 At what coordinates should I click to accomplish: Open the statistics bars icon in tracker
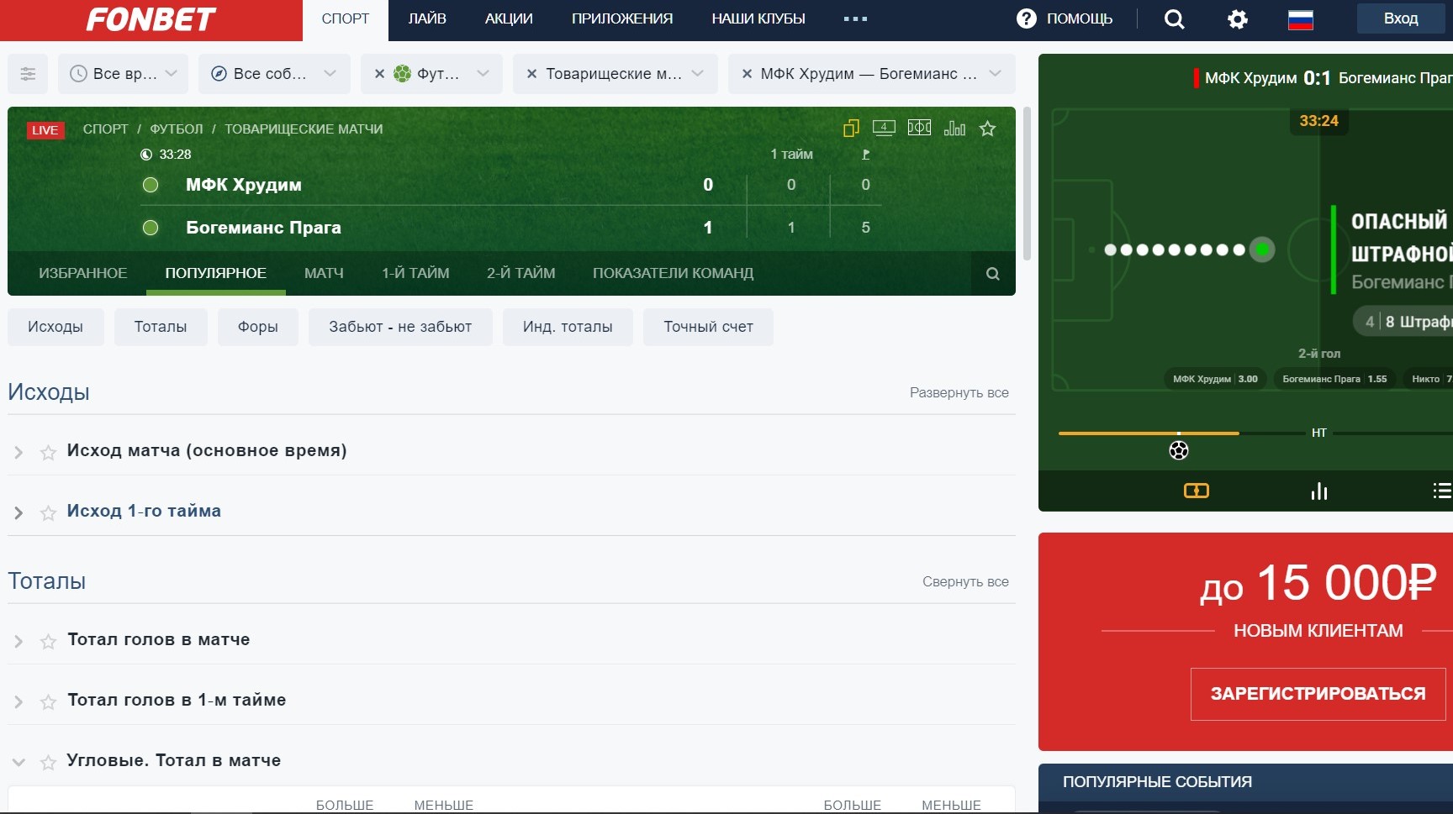(x=1319, y=491)
